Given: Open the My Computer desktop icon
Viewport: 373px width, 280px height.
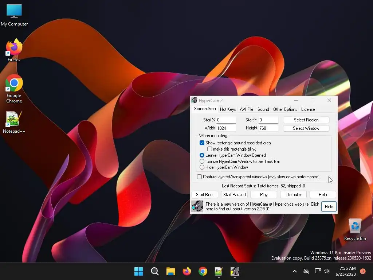Looking at the screenshot, I should pos(14,15).
